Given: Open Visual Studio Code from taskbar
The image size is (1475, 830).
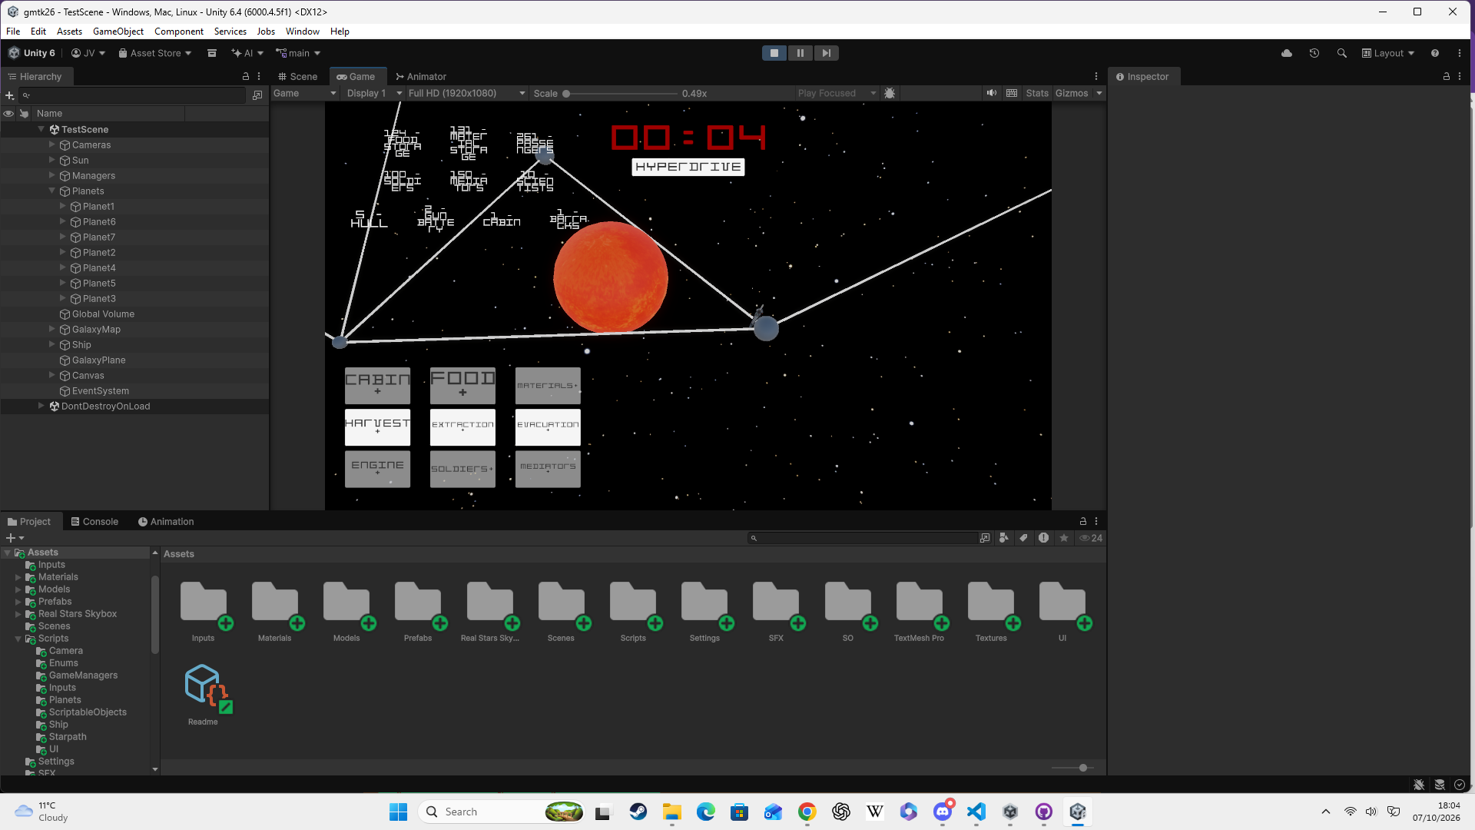Looking at the screenshot, I should coord(976,812).
